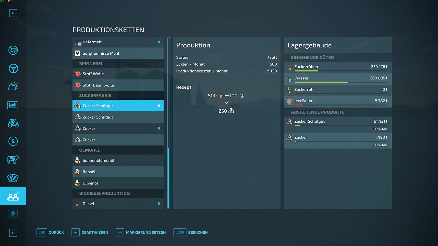
Task: Open the weather forecast cloud icon
Action: pos(13,86)
